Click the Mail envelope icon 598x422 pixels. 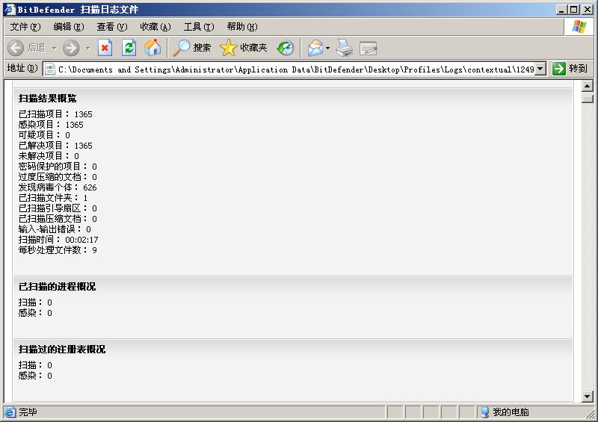(315, 48)
